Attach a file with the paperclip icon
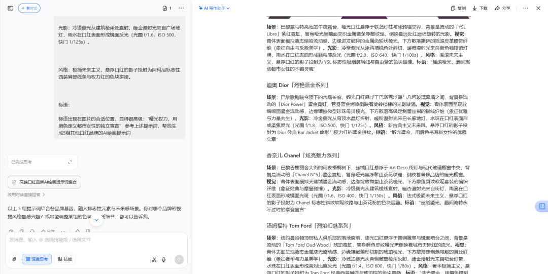Image resolution: width=548 pixels, height=274 pixels. [x=14, y=259]
